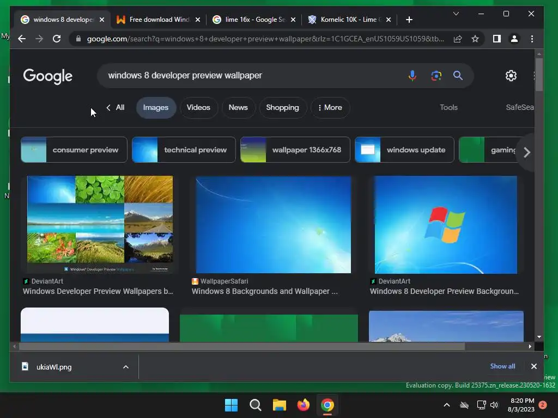This screenshot has height=418, width=558.
Task: Click into the Google search box
Action: (249, 75)
